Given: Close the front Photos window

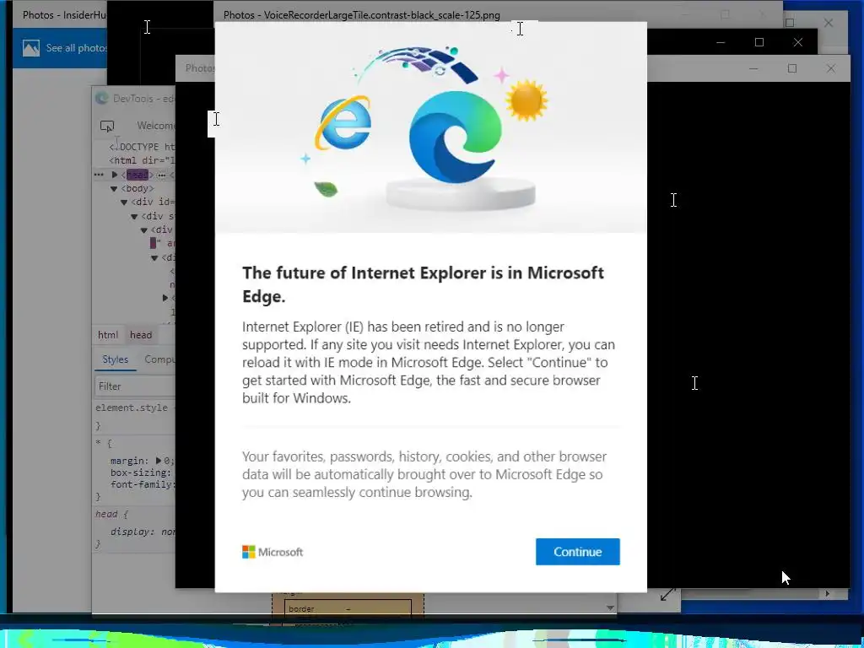Looking at the screenshot, I should point(830,68).
